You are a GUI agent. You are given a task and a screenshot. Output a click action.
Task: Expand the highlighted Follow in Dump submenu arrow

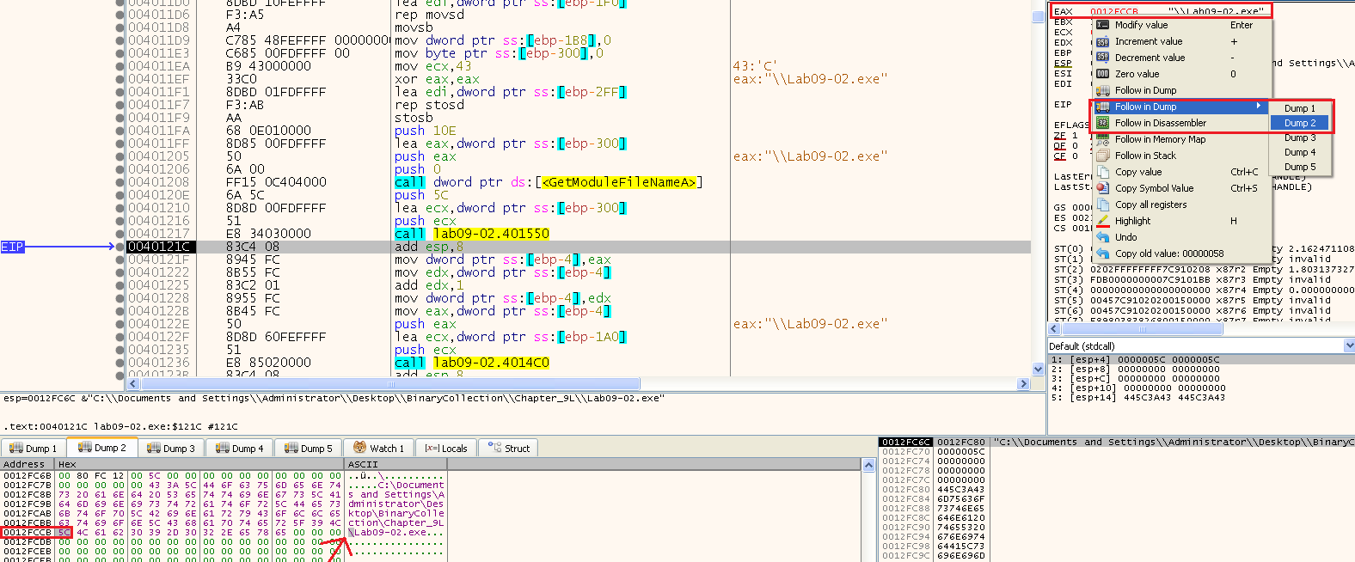pos(1259,107)
